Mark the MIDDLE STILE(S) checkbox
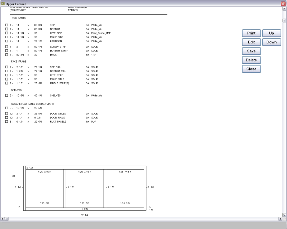The image size is (287, 229). 6,83
